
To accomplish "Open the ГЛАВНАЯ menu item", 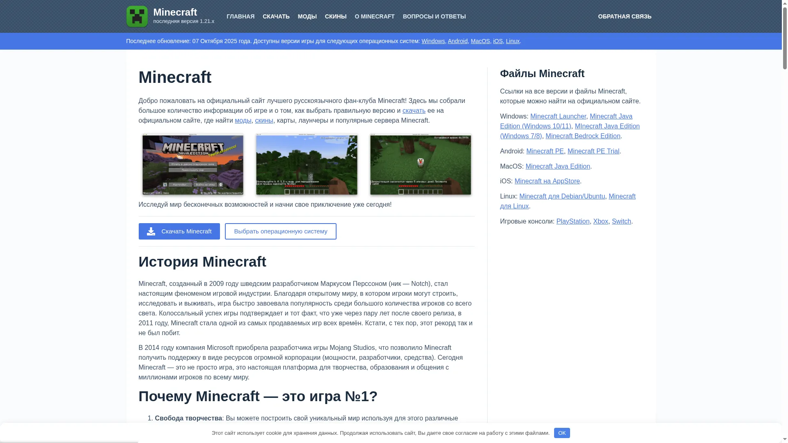I will 241,16.
